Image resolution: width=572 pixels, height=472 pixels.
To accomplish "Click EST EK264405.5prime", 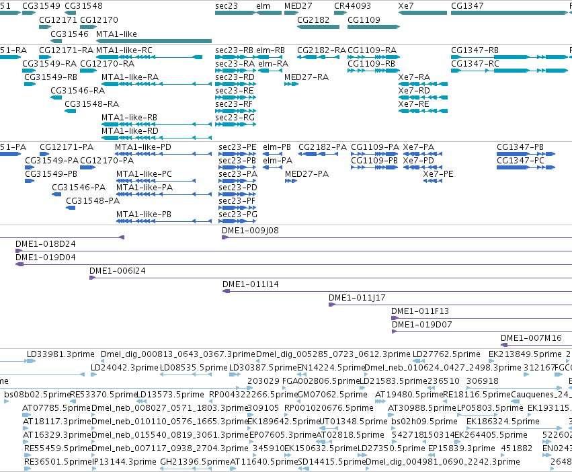I will click(x=458, y=442).
